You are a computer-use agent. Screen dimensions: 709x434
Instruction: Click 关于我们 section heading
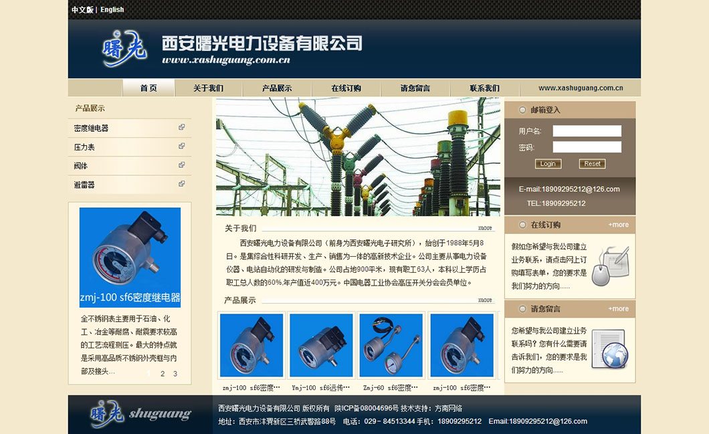click(x=241, y=228)
